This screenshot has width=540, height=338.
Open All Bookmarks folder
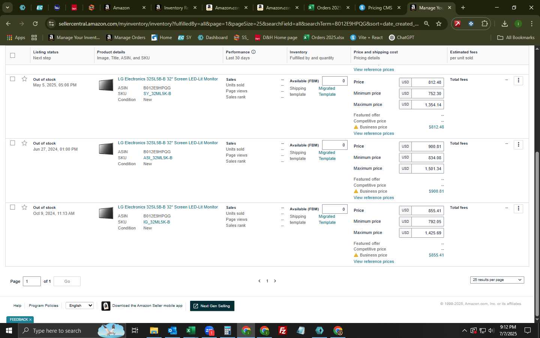516,38
